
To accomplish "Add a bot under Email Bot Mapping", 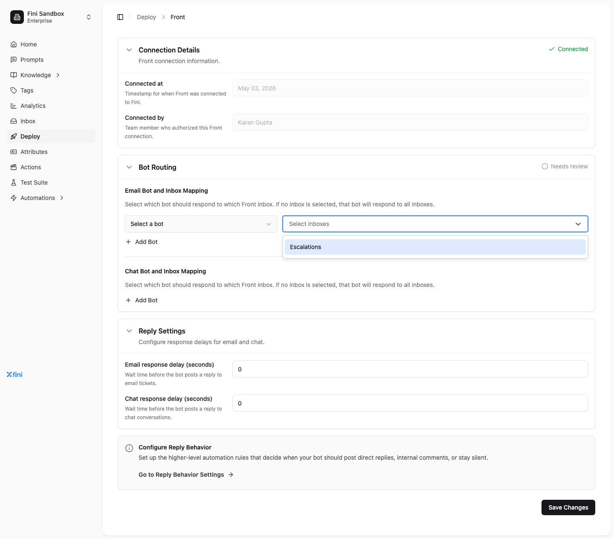I will 142,242.
